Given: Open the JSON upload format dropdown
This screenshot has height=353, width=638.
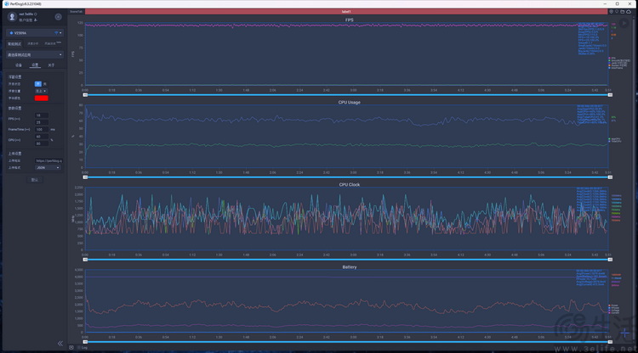Looking at the screenshot, I should pos(48,167).
